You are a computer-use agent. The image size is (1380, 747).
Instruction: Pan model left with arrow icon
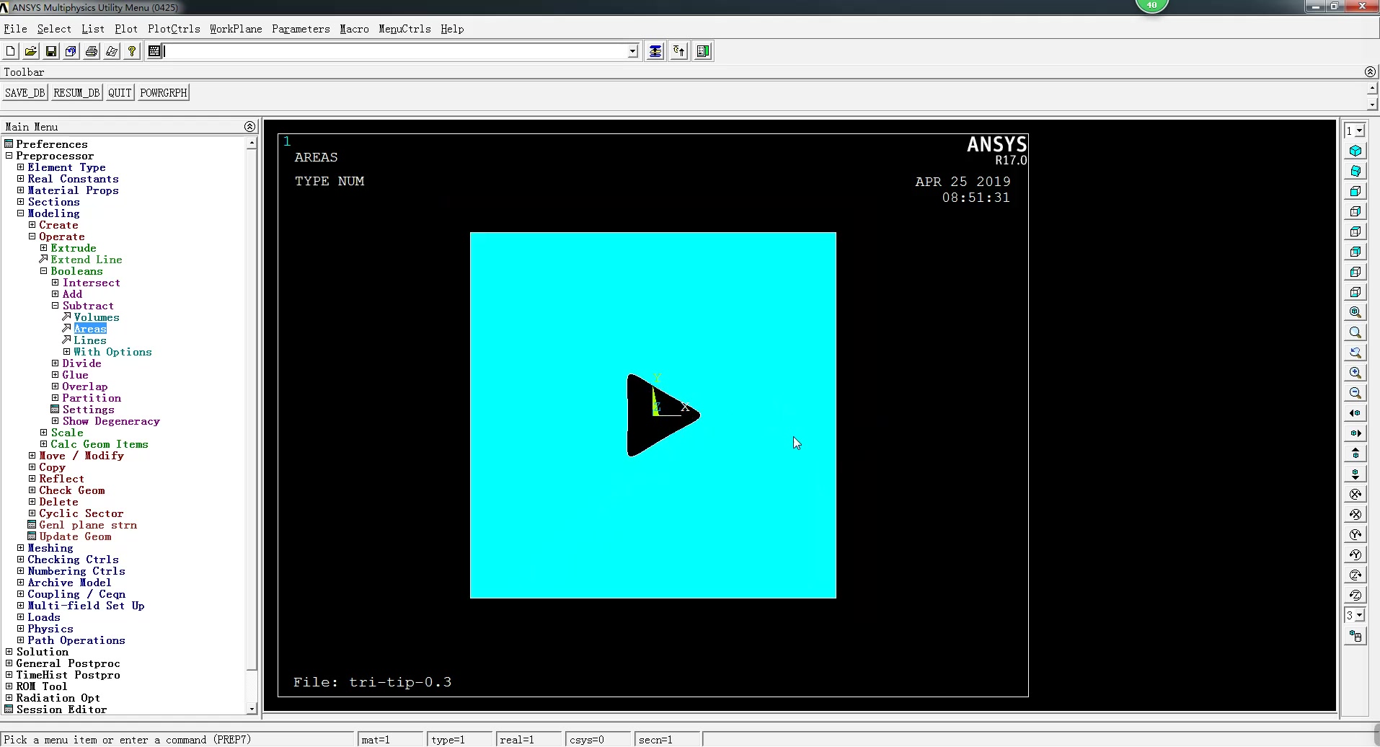click(1355, 414)
